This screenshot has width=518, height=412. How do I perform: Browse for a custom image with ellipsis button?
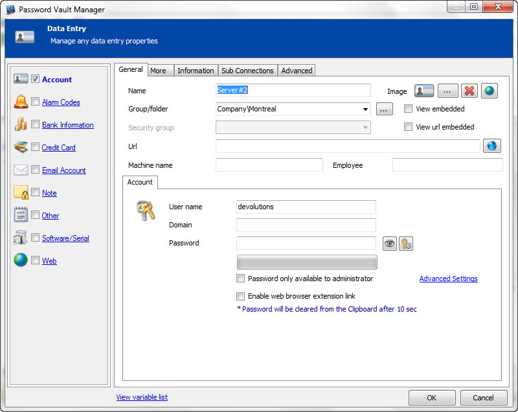(x=447, y=91)
